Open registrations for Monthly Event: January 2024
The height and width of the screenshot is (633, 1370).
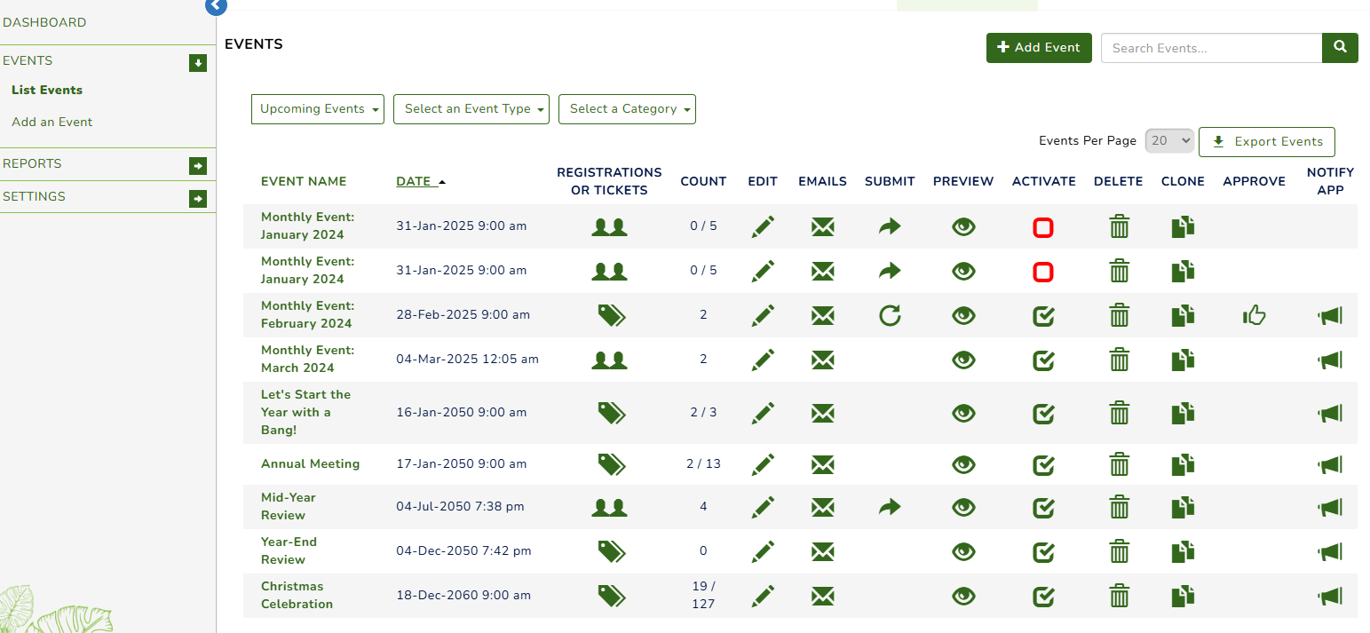click(x=609, y=226)
